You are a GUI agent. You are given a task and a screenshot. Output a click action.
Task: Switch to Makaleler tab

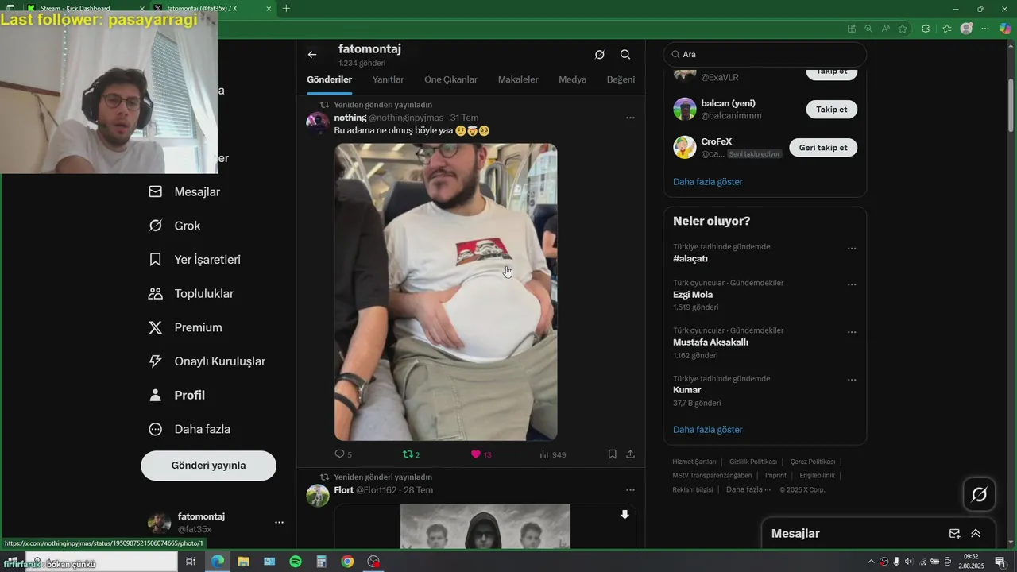pyautogui.click(x=518, y=79)
